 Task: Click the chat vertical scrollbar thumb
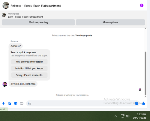point(145,73)
